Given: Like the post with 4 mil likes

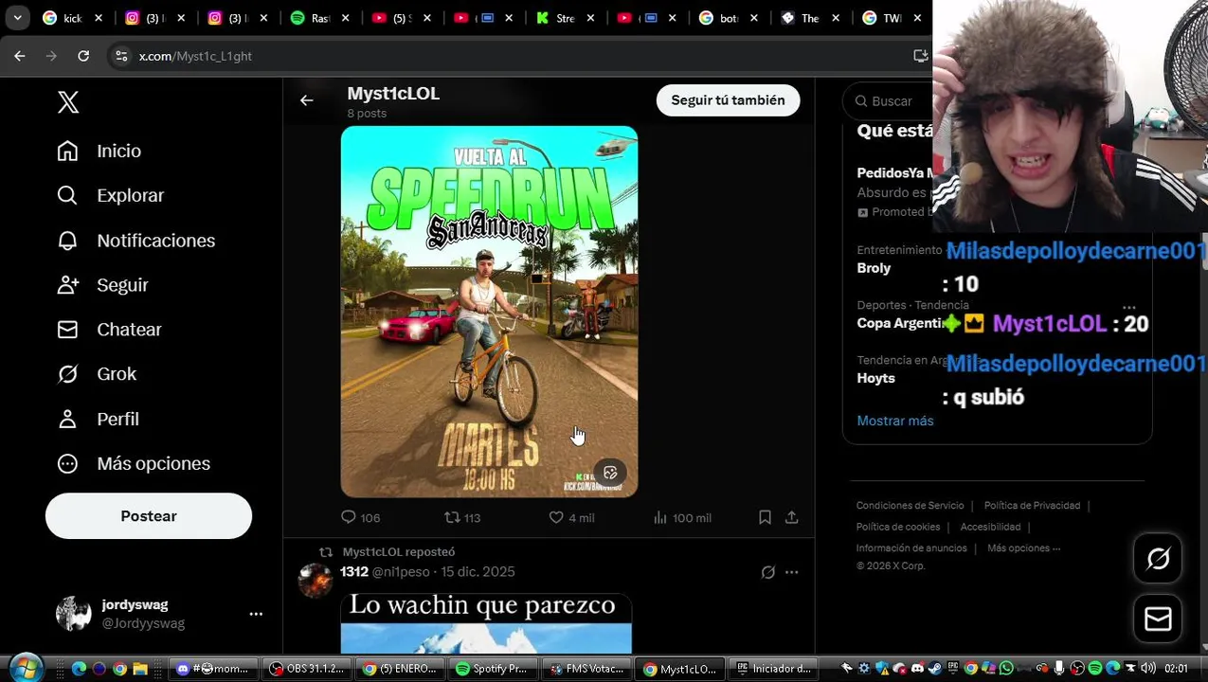Looking at the screenshot, I should (571, 517).
